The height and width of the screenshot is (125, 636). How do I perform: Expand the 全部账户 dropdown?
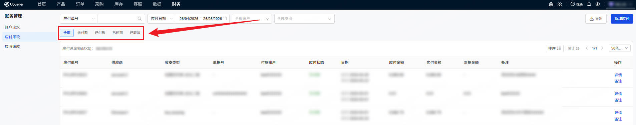252,19
